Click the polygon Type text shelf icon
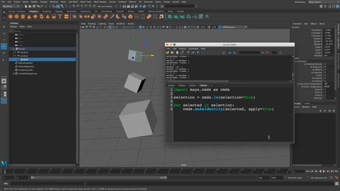340x191 pixels. 60,16
